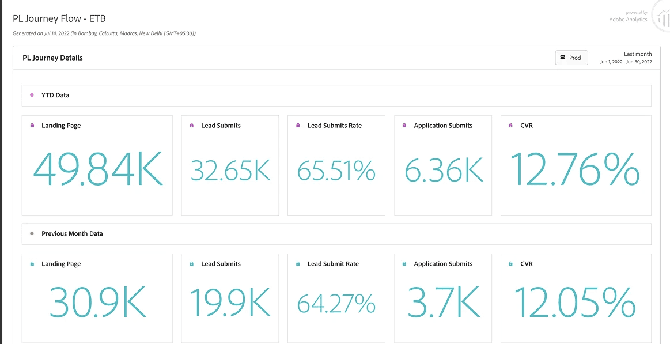The image size is (670, 344).
Task: Click teal lock beside Lead Submit Rate
Action: [x=298, y=264]
